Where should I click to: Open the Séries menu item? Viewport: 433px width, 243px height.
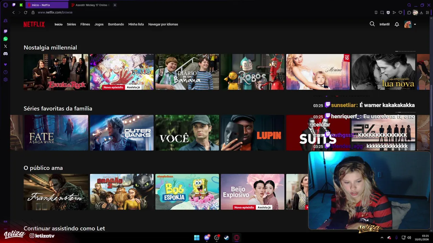71,24
